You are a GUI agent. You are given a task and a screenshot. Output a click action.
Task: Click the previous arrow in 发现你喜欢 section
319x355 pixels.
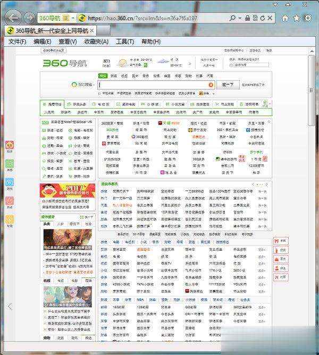(253, 185)
